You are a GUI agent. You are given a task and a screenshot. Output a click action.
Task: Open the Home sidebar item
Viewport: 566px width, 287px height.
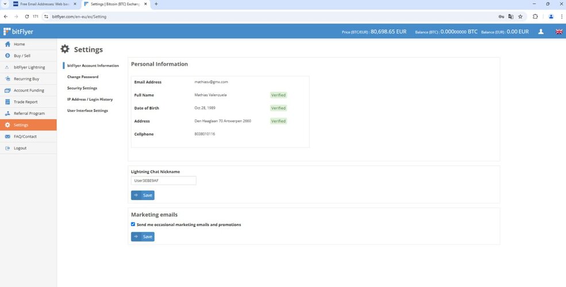tap(28, 44)
